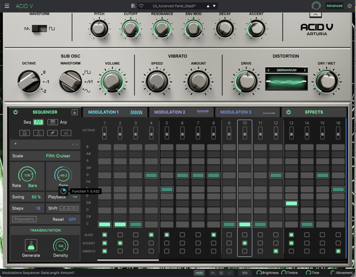Click the x2 pattern double button
The image size is (356, 277).
pos(65,133)
